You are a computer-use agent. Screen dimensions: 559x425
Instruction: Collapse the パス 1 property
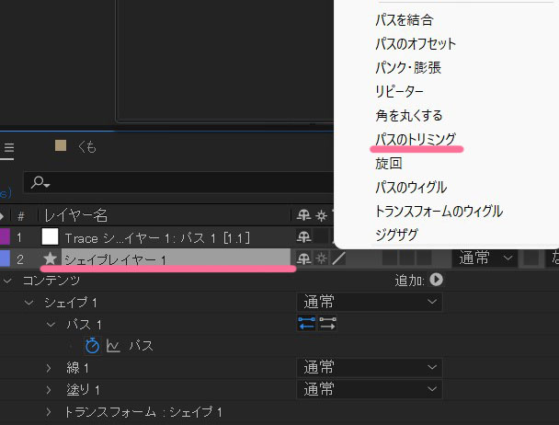tap(51, 325)
